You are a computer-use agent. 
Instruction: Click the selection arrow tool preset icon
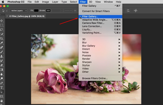pos(3,11)
